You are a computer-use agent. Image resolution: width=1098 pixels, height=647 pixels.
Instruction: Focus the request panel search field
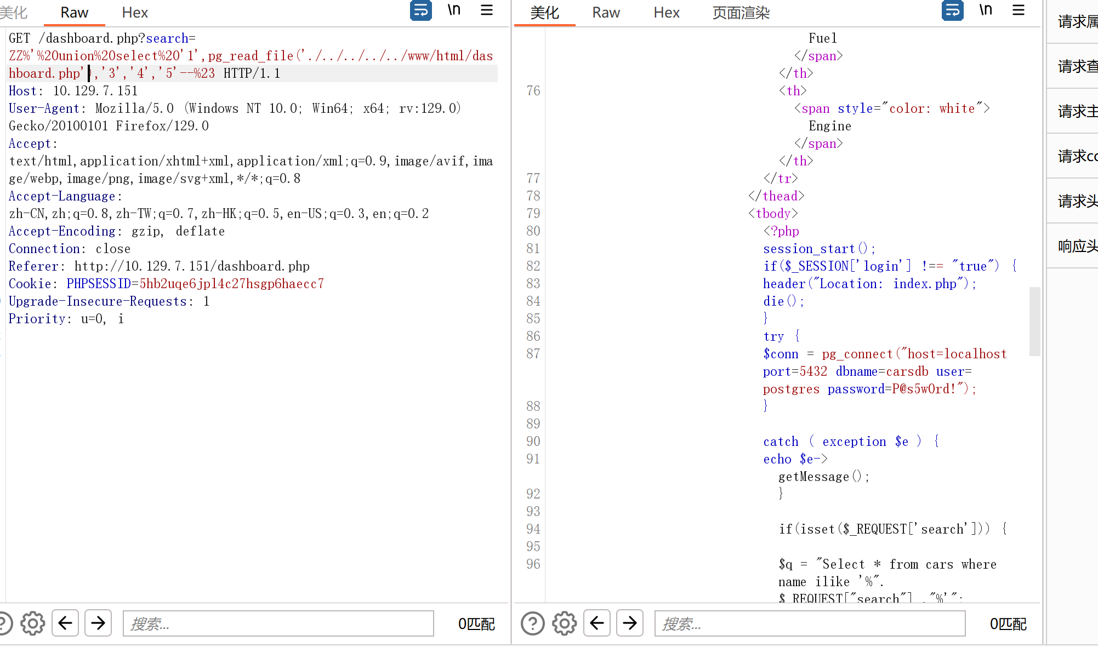click(278, 623)
